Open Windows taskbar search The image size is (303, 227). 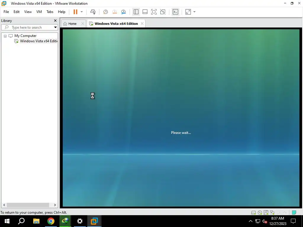21,221
